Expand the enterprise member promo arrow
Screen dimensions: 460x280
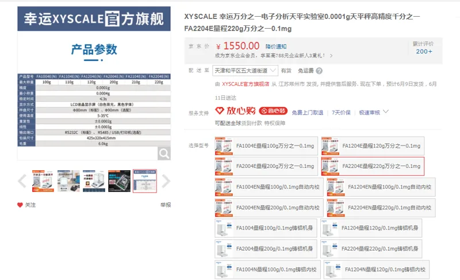point(331,55)
